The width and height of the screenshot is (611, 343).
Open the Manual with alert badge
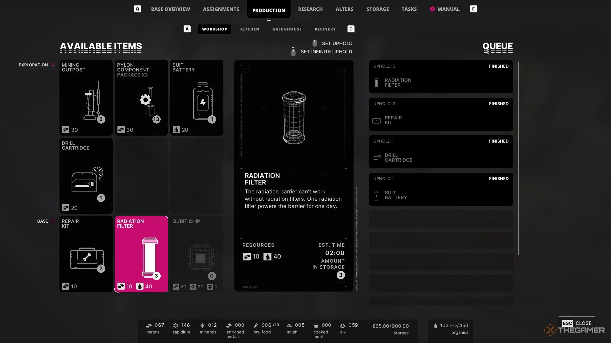pos(445,9)
